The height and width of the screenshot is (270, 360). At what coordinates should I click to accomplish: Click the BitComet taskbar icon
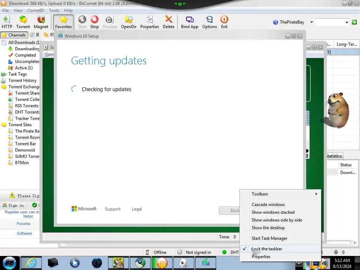162,263
